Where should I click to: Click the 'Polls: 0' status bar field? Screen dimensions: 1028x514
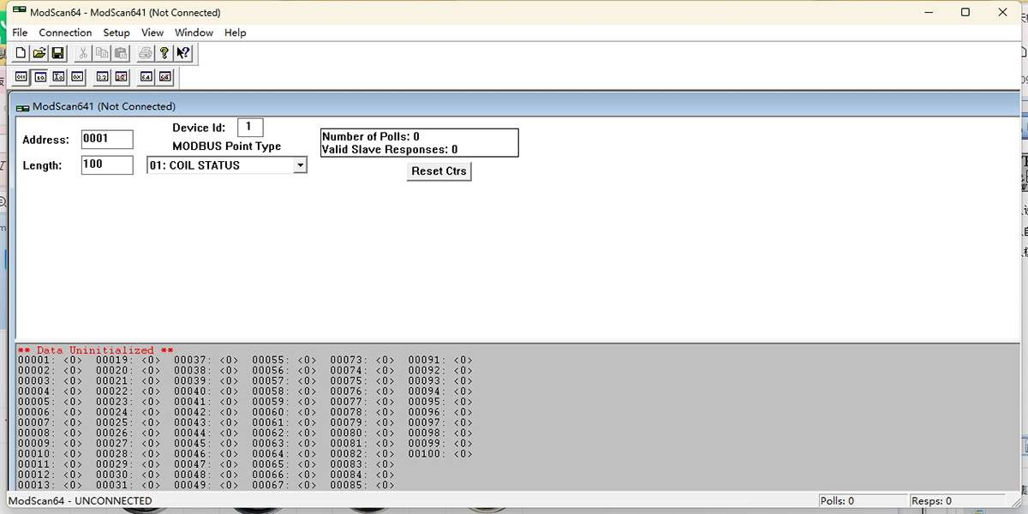861,501
